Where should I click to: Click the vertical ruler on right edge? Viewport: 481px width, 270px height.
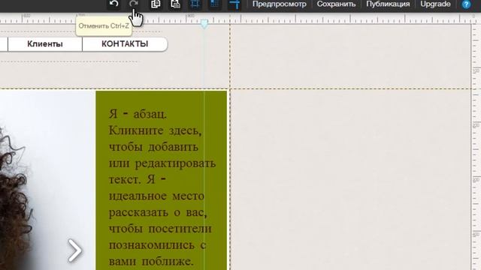click(x=476, y=147)
